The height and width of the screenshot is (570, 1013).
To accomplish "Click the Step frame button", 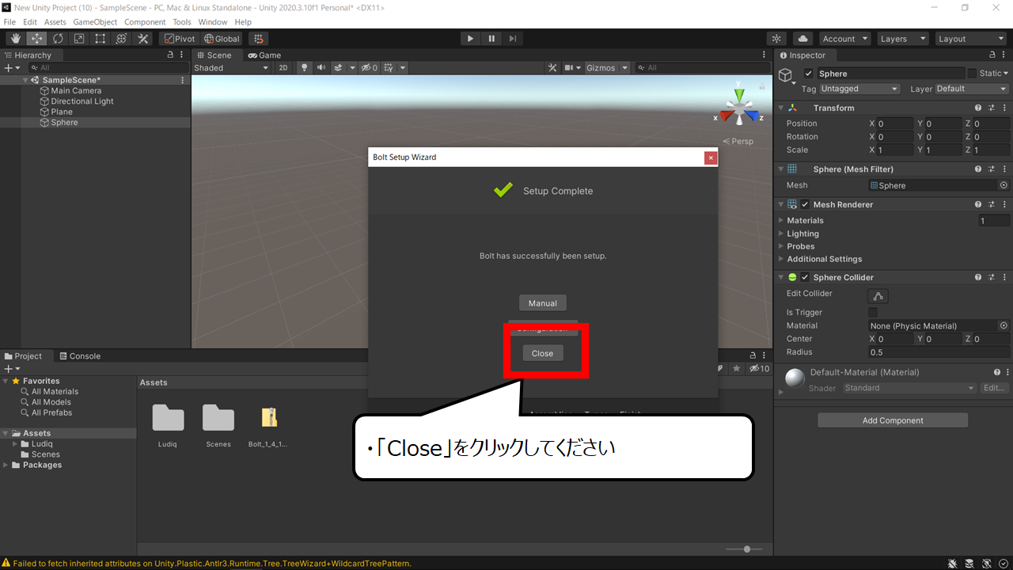I will tap(513, 39).
